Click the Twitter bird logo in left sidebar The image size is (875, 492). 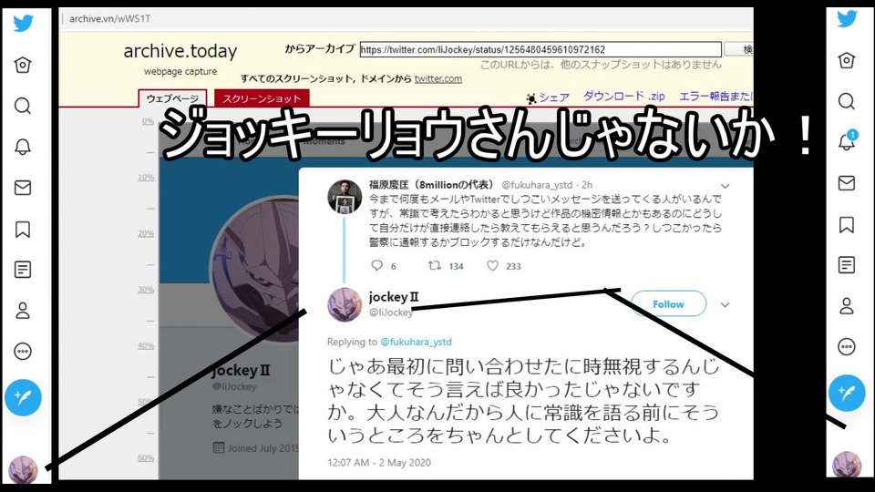tap(23, 24)
